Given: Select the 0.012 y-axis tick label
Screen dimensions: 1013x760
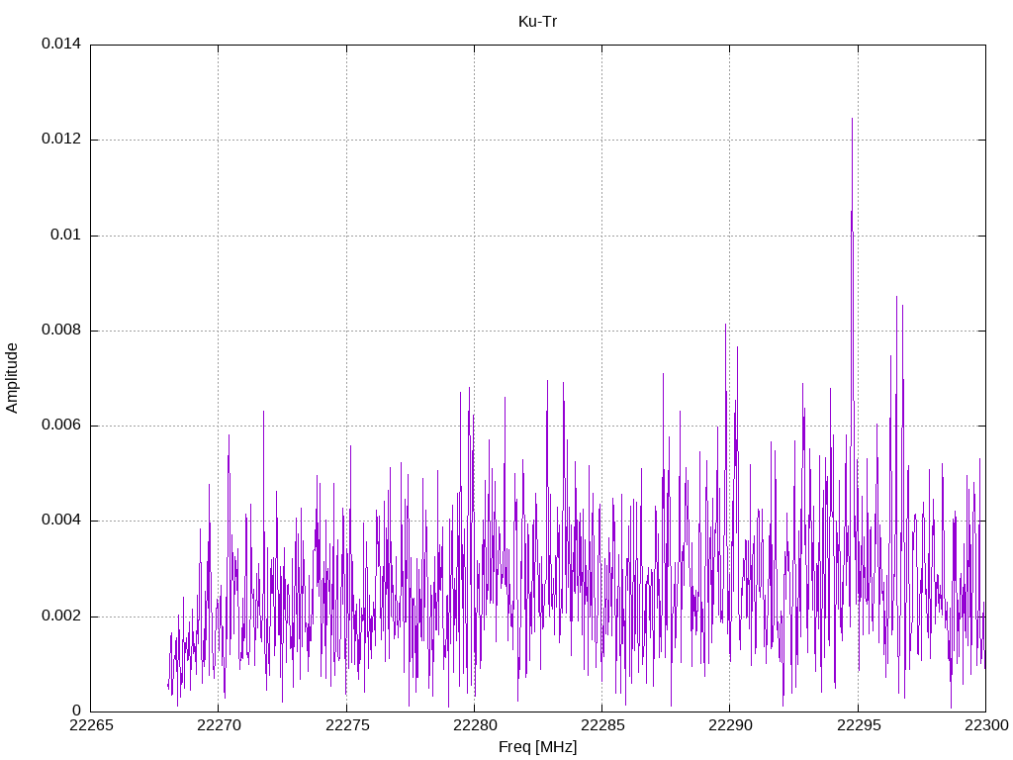Looking at the screenshot, I should click(60, 140).
